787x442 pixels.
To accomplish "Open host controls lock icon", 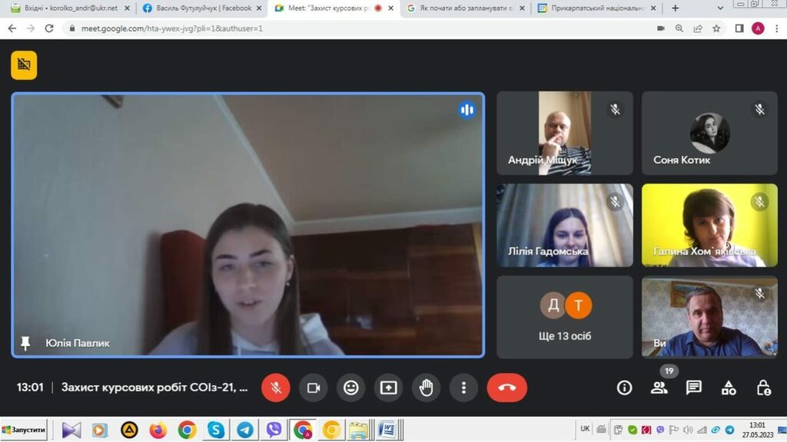I will 763,388.
